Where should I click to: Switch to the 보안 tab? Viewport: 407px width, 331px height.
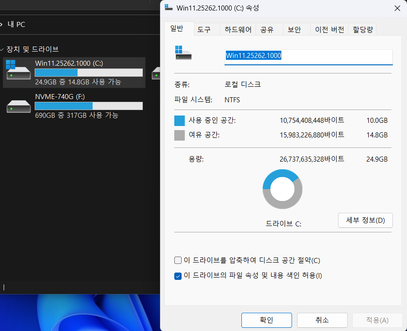(297, 29)
